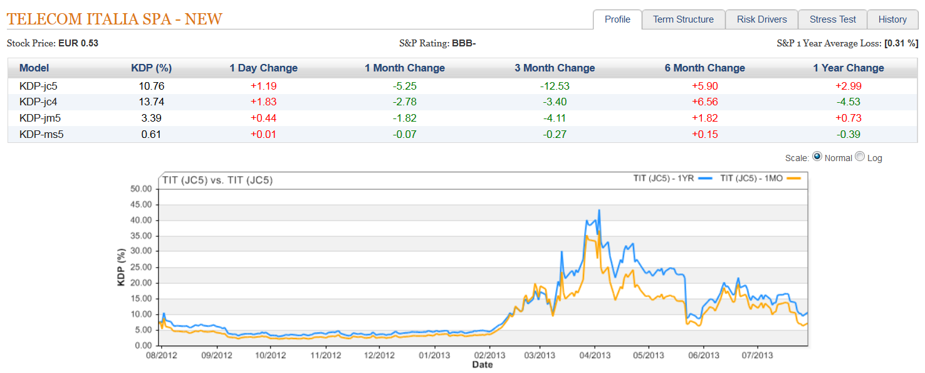The image size is (925, 373).
Task: Select the KDP-jc4 model row label
Action: [x=38, y=102]
